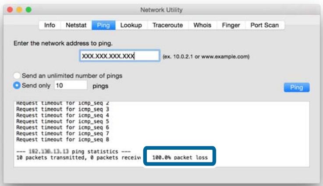Click the line Request timeout for icmp_seq 8
The height and width of the screenshot is (186, 323).
tap(63, 140)
